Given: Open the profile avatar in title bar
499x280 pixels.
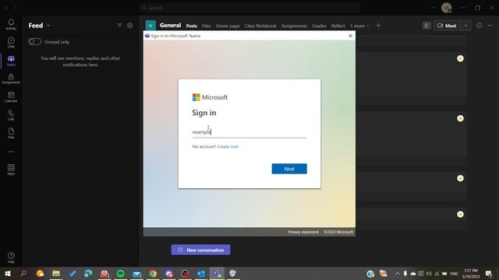Looking at the screenshot, I should pyautogui.click(x=447, y=8).
